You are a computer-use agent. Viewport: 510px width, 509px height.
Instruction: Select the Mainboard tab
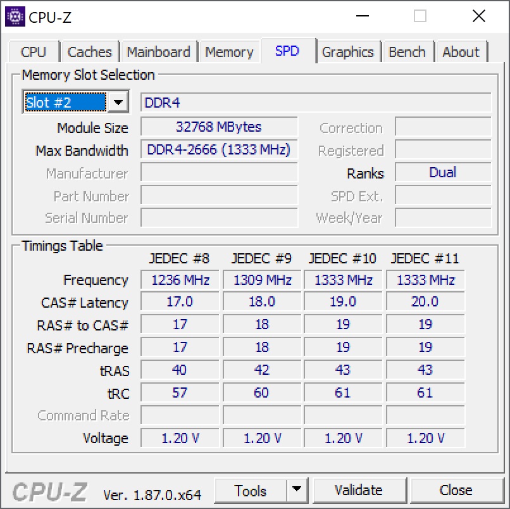tap(158, 52)
